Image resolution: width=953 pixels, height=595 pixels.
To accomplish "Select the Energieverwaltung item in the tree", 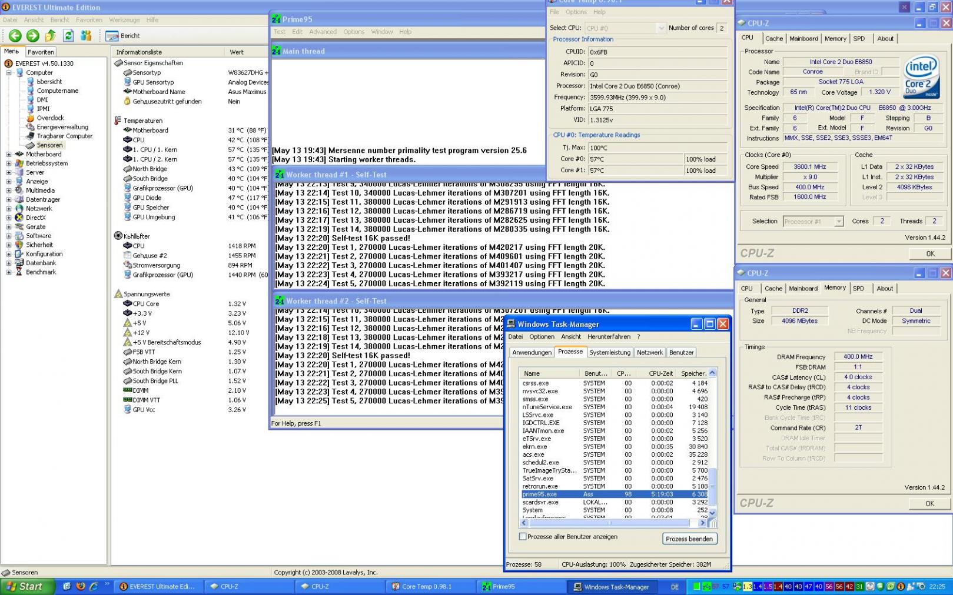I will [62, 127].
